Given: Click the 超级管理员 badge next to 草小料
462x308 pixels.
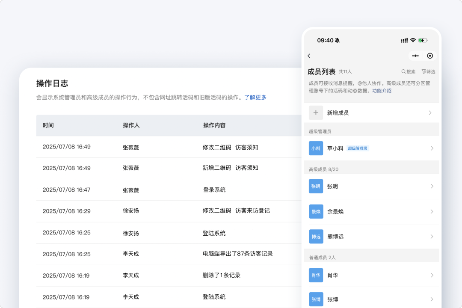Looking at the screenshot, I should tap(358, 148).
